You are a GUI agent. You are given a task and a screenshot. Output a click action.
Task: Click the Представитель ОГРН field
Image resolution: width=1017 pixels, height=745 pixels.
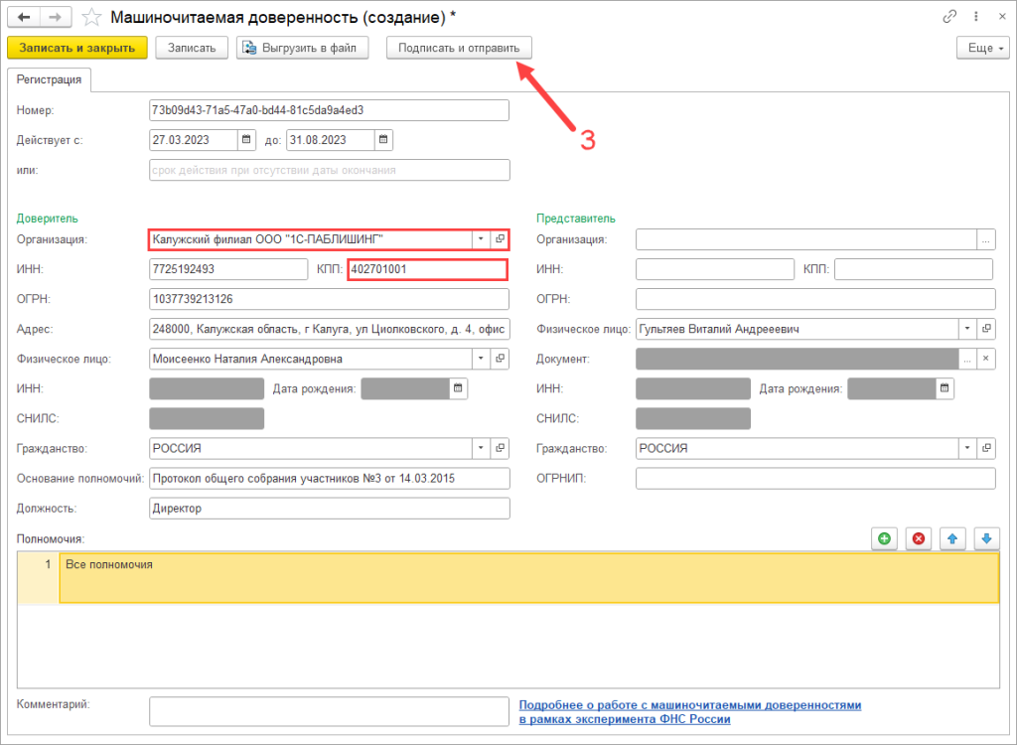coord(815,299)
